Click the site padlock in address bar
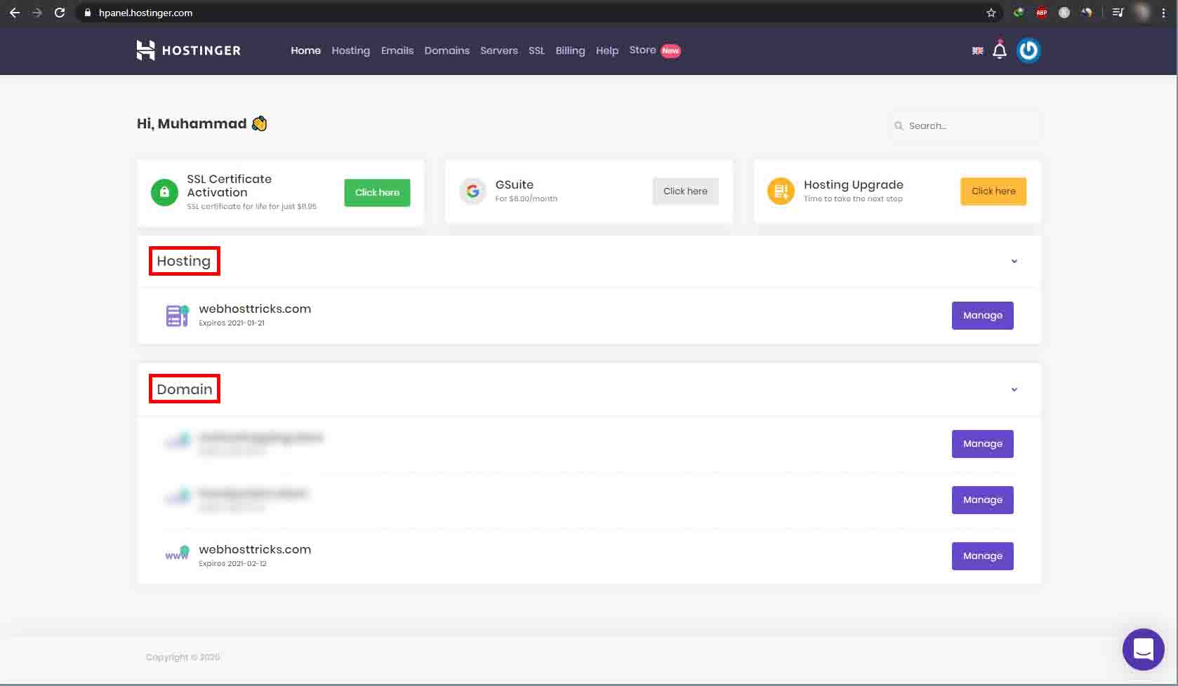 coord(88,13)
